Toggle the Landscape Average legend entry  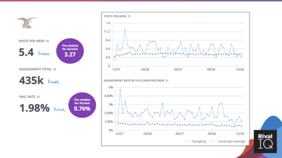228,141
